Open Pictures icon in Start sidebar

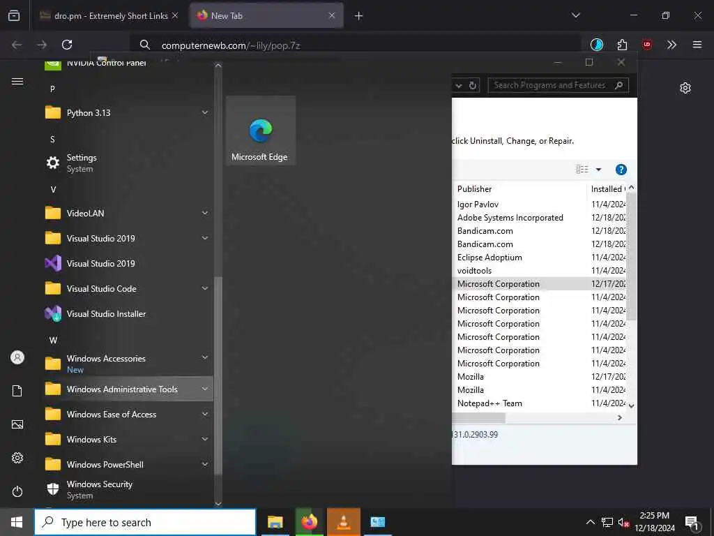17,424
